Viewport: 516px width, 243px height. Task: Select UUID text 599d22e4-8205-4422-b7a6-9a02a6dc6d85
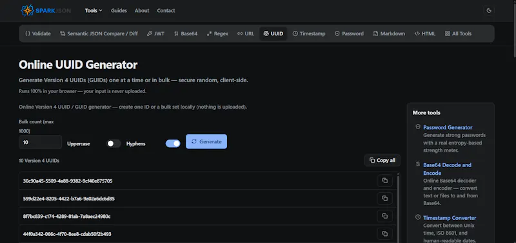(x=69, y=199)
